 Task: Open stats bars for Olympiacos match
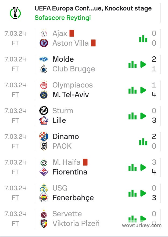[132, 90]
